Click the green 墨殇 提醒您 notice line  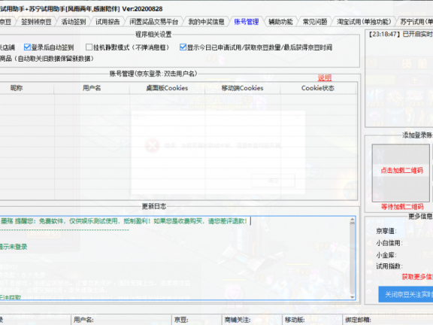point(124,221)
